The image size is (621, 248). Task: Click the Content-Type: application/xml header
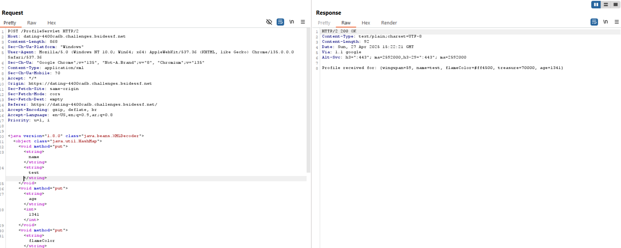(x=46, y=68)
